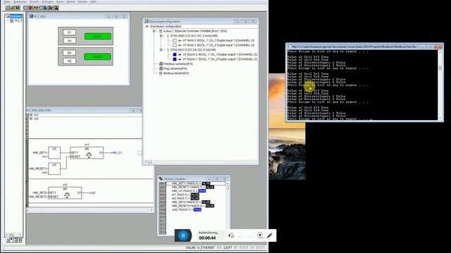Click the HMI_Q1 output label in the diagram

(117, 153)
